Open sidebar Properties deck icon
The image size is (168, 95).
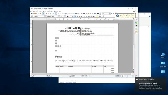click(x=136, y=23)
